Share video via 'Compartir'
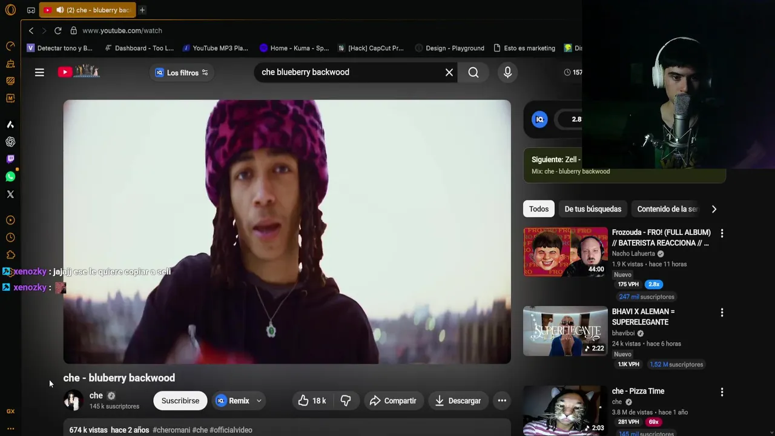Screen dimensions: 775x436 tap(393, 400)
